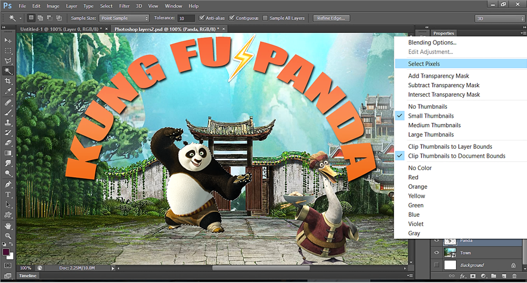Select the Crop tool

pos(8,81)
